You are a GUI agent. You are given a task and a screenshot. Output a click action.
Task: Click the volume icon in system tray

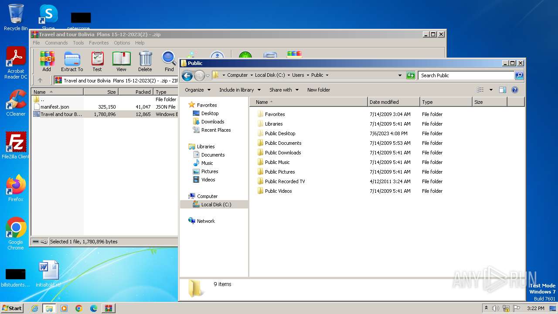click(x=496, y=308)
